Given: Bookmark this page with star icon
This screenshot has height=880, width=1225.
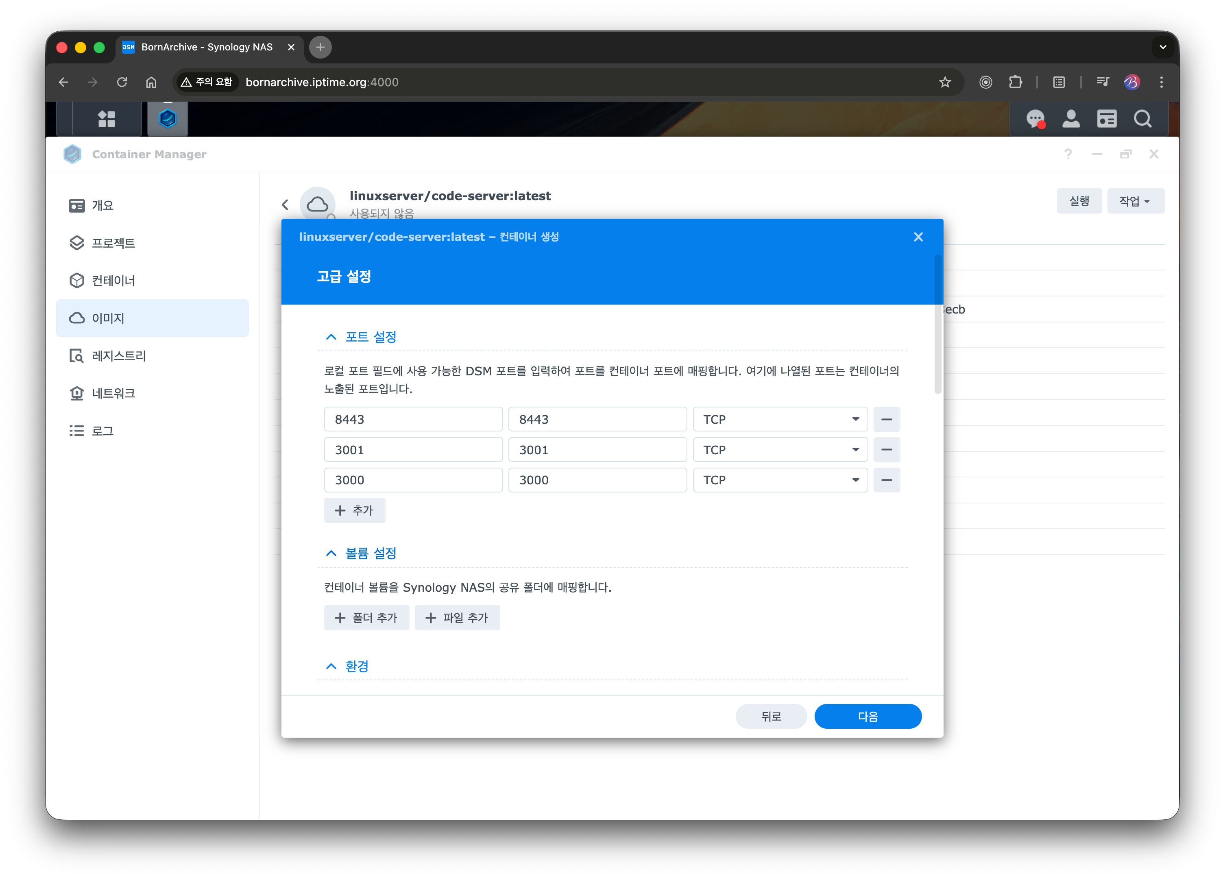Looking at the screenshot, I should pos(945,82).
